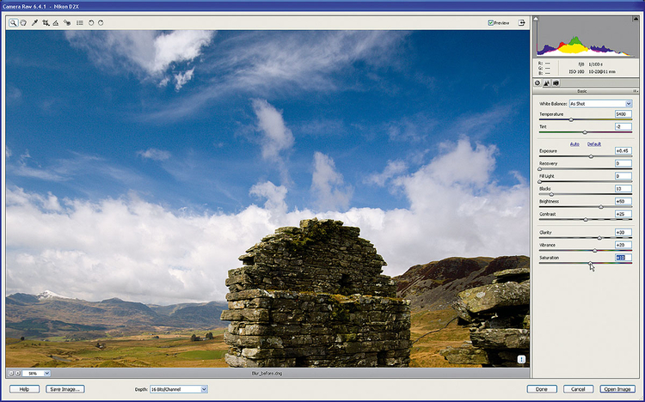Adjust the Temperature slider handle
645x402 pixels.
coord(571,119)
